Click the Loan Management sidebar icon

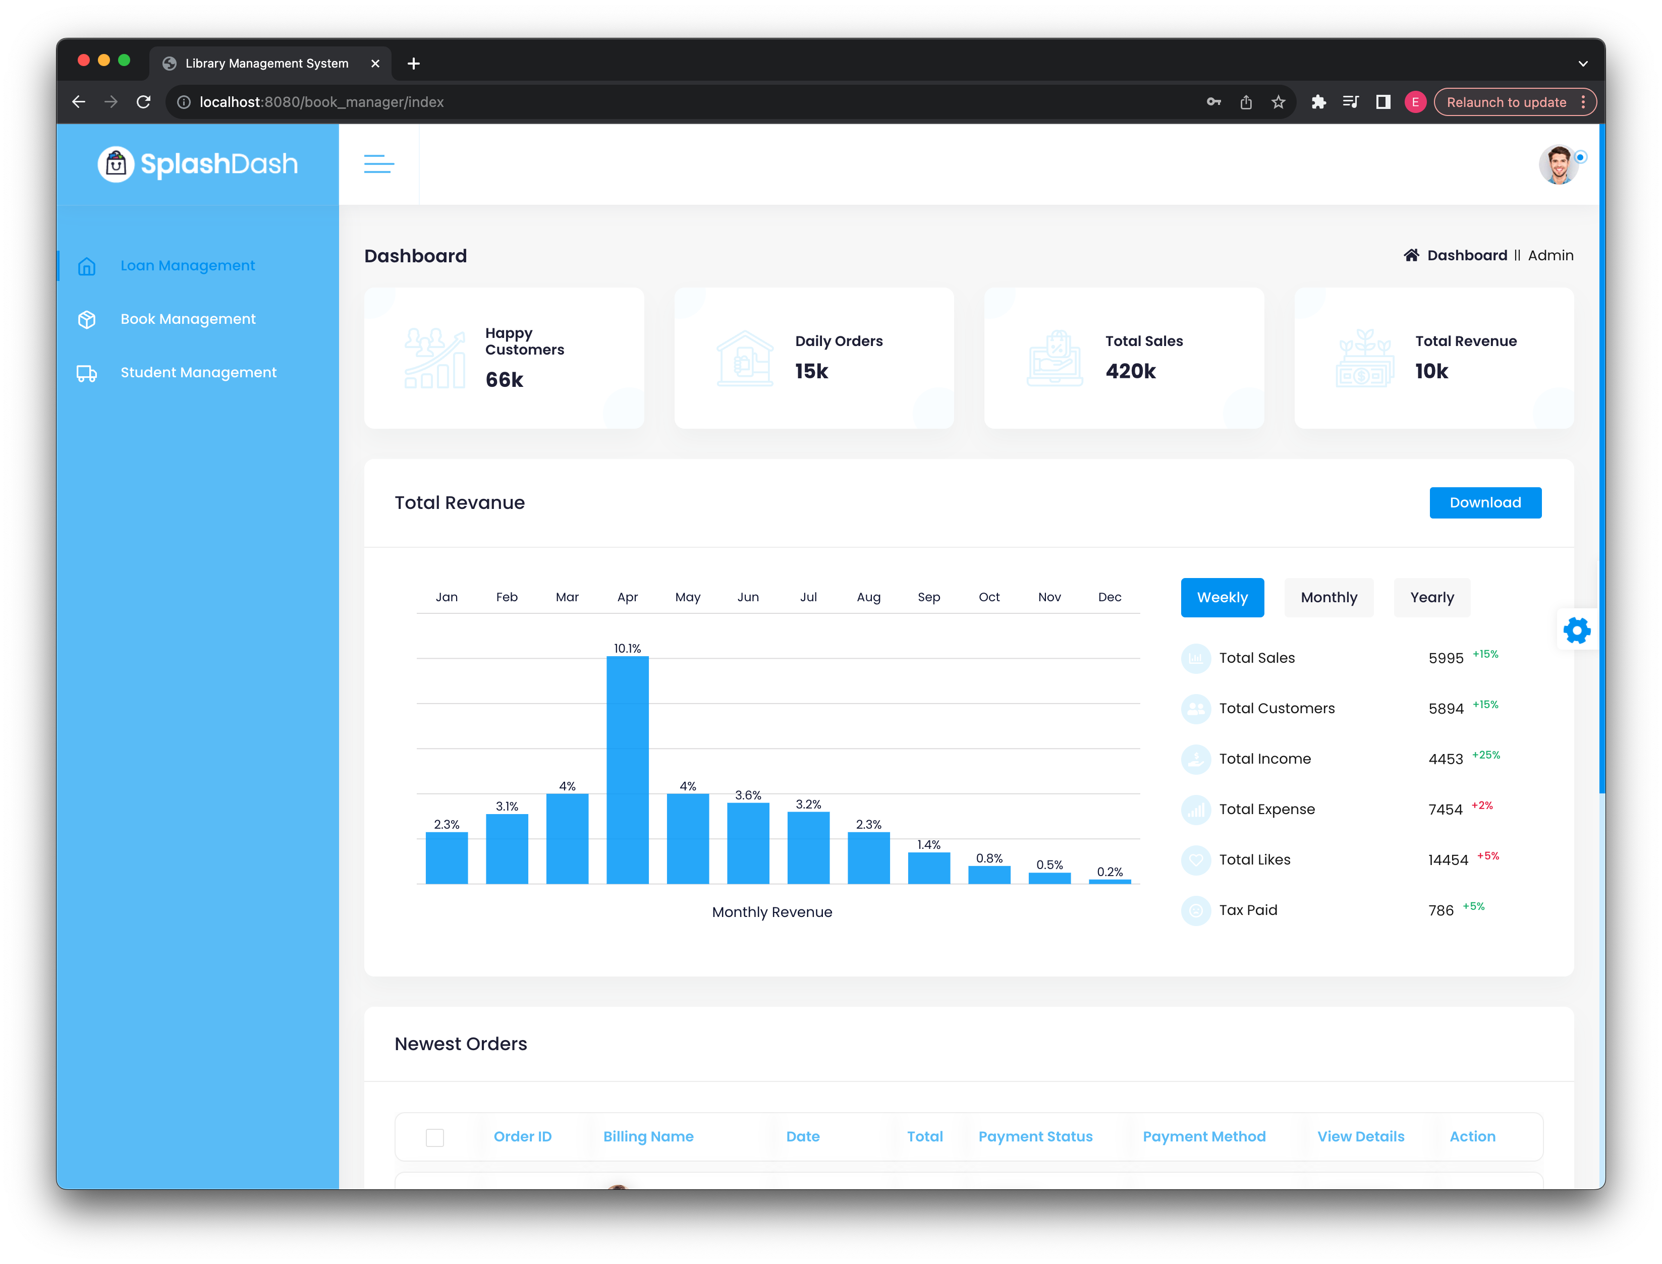pyautogui.click(x=89, y=265)
